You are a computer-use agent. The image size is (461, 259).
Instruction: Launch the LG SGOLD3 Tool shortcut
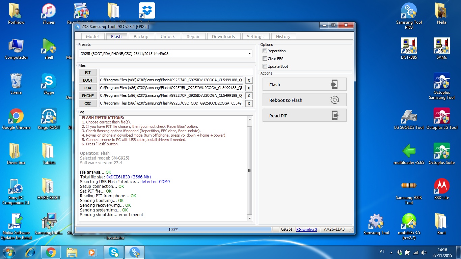pyautogui.click(x=409, y=119)
